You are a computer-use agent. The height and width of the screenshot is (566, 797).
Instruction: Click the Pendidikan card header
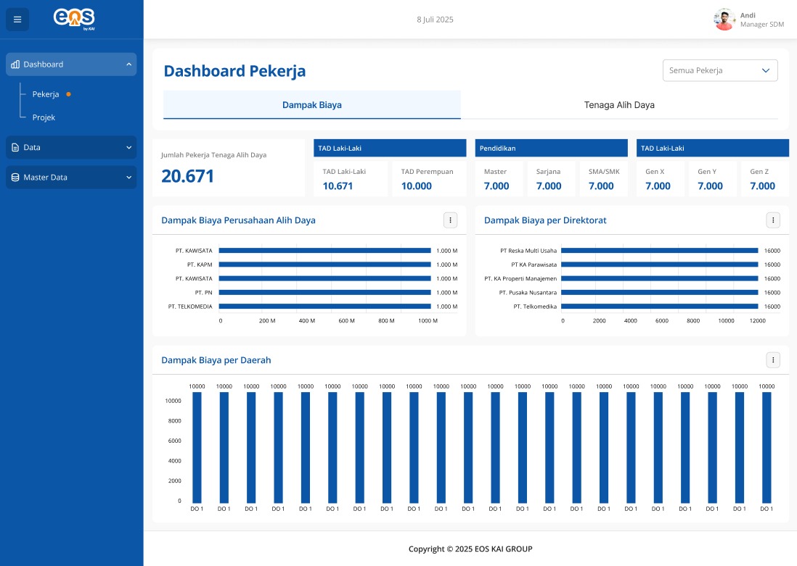tap(552, 149)
